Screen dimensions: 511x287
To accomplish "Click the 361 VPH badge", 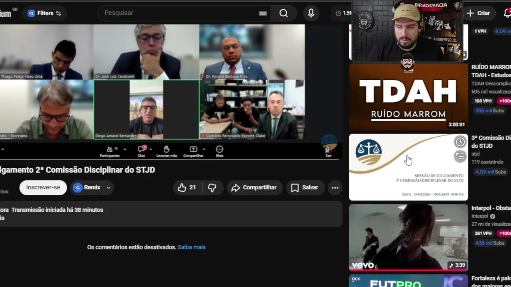I will [x=483, y=233].
